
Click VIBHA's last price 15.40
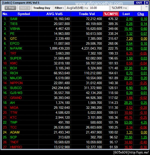(128, 29)
